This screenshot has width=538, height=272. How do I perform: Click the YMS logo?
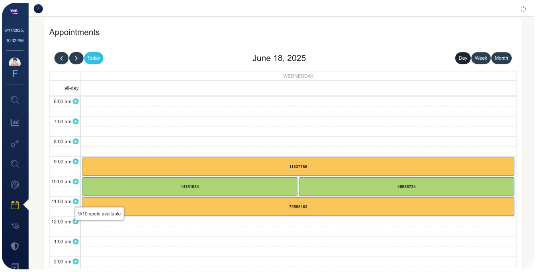coord(14,12)
